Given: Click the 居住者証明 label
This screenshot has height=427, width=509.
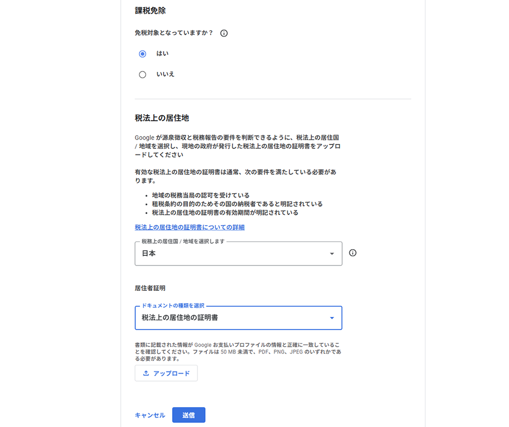Looking at the screenshot, I should pos(150,288).
